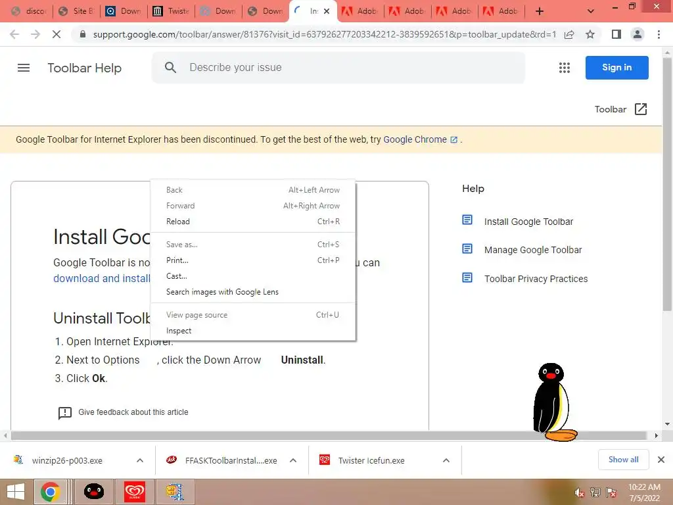Open winzip26-p003.exe from the downloads bar
Image resolution: width=673 pixels, height=505 pixels.
(67, 460)
